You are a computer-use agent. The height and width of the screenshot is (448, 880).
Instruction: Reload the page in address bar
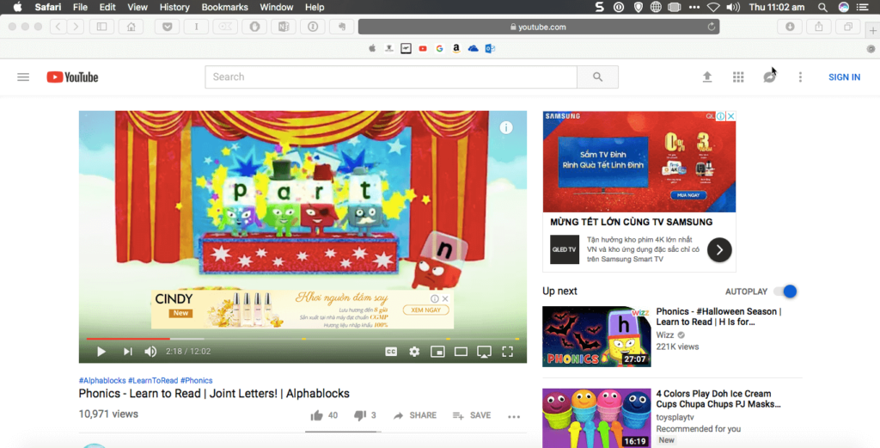(x=711, y=27)
